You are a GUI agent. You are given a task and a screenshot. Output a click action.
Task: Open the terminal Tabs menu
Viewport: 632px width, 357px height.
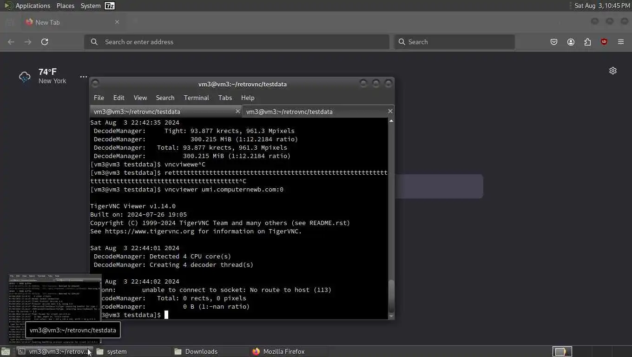[x=225, y=98]
